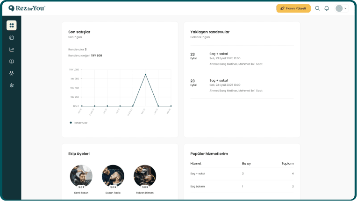357x201 pixels.
Task: Click the open-book catalog icon in sidebar
Action: pyautogui.click(x=12, y=61)
